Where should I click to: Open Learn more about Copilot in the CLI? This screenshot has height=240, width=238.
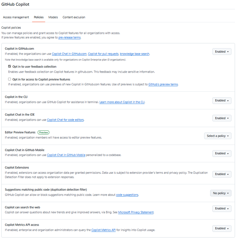pyautogui.click(x=122, y=102)
